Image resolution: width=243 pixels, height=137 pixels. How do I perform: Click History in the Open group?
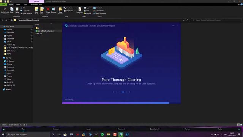point(87,14)
